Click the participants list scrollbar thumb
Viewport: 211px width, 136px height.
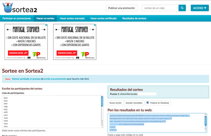(102, 101)
